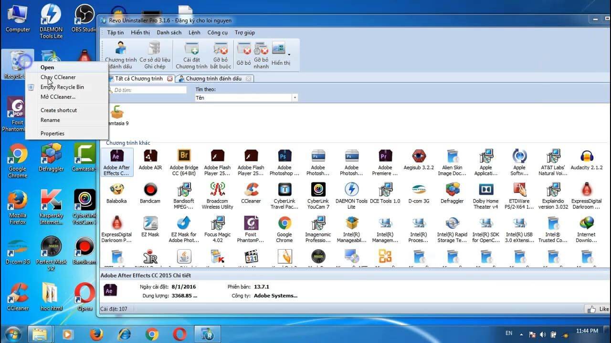Open the Danh sách menu
This screenshot has height=343, width=611.
pyautogui.click(x=169, y=32)
